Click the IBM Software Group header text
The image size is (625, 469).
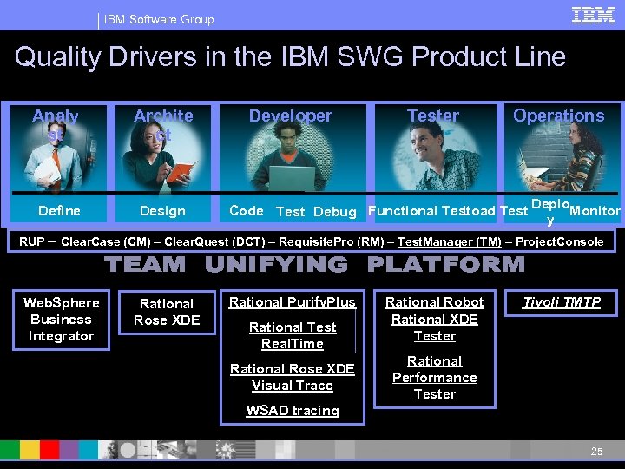click(159, 19)
